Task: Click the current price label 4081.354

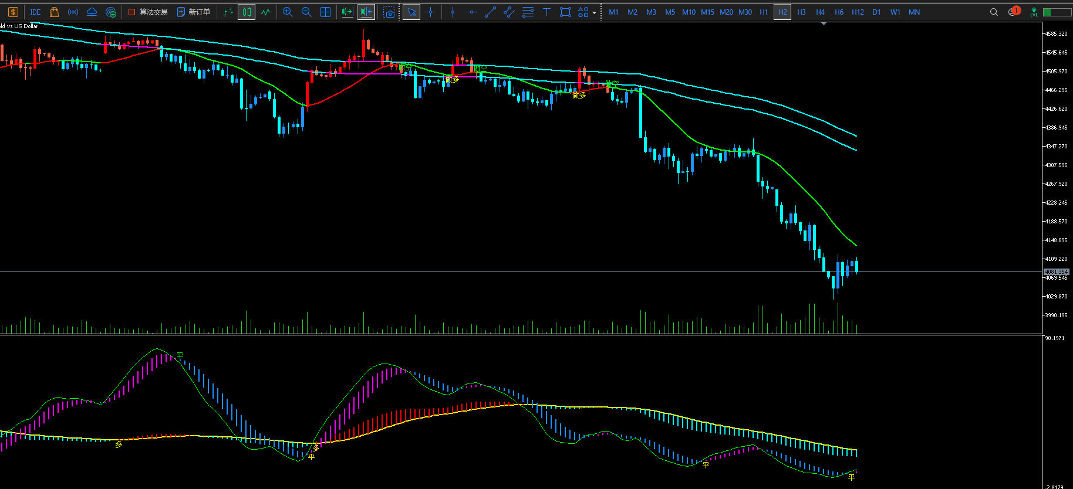Action: point(1057,271)
